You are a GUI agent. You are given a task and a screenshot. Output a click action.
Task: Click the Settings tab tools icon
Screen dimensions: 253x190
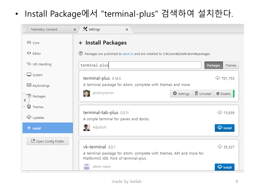pyautogui.click(x=85, y=29)
